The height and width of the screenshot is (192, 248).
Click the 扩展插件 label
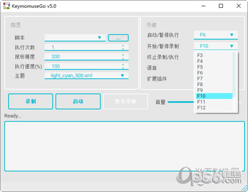coord(157,79)
